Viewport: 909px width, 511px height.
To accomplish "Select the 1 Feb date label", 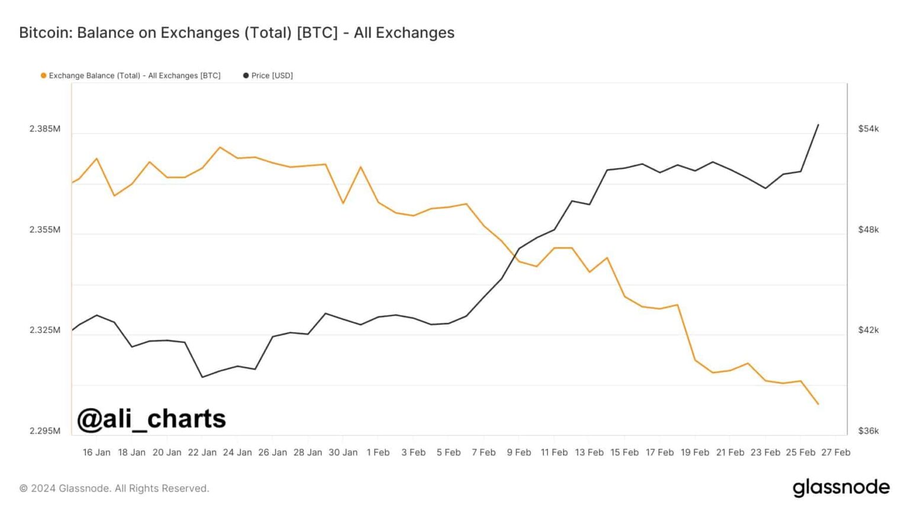I will pyautogui.click(x=378, y=452).
